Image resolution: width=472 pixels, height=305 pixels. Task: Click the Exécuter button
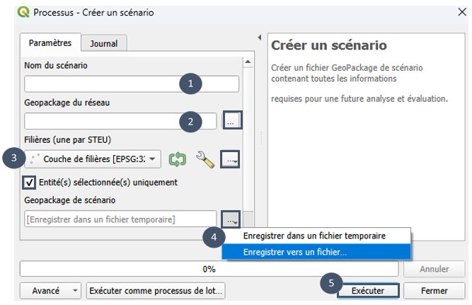pos(368,291)
